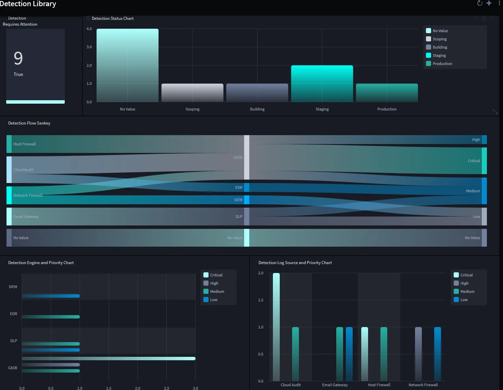Click the DLP engine node in Sankey
Image resolution: width=503 pixels, height=390 pixels.
247,217
